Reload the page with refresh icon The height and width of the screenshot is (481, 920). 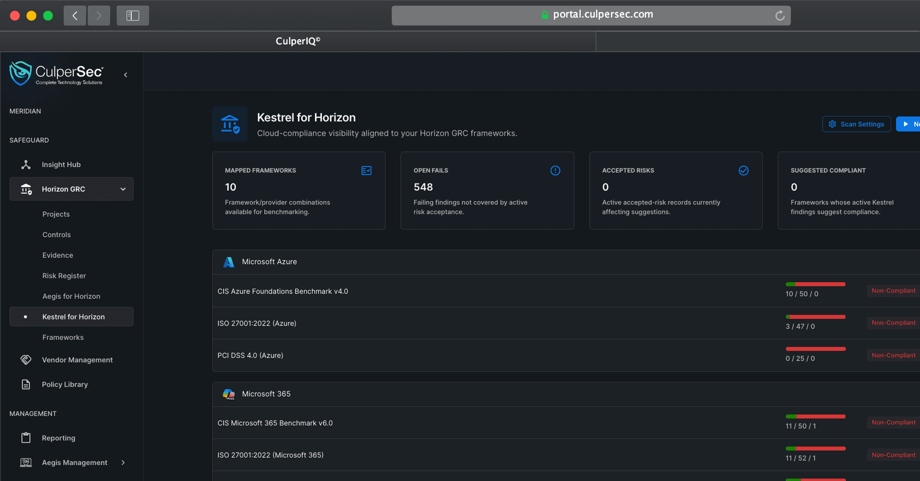pos(780,16)
